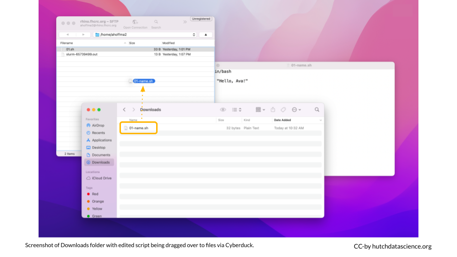Click Today at 10:32 AM date cell
This screenshot has height=257, width=457.
pos(289,128)
